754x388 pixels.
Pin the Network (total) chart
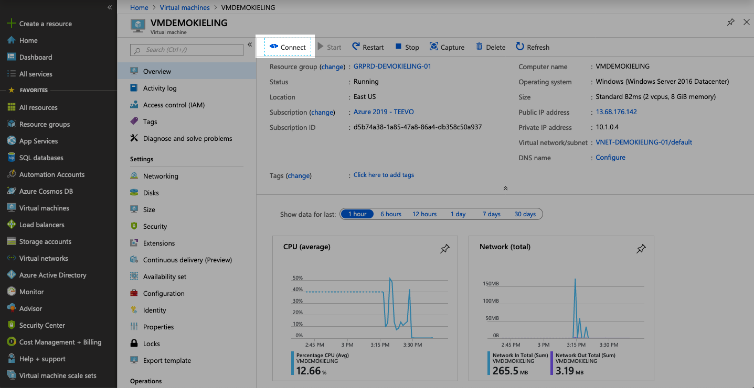[x=641, y=249]
